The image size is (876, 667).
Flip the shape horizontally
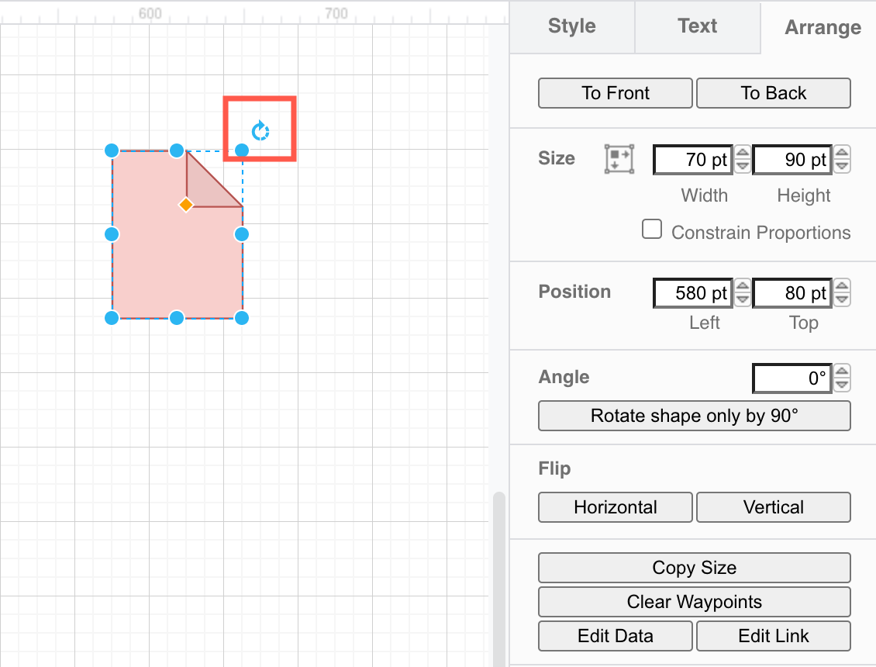pos(615,507)
